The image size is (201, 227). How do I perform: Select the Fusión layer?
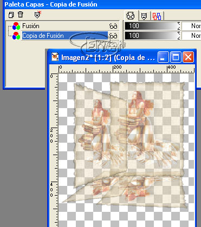31,26
